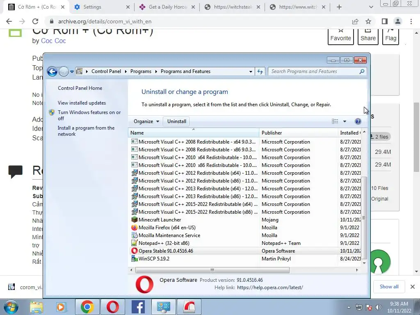Open View installed updates link
Screen dimensions: 420x315
tap(82, 103)
